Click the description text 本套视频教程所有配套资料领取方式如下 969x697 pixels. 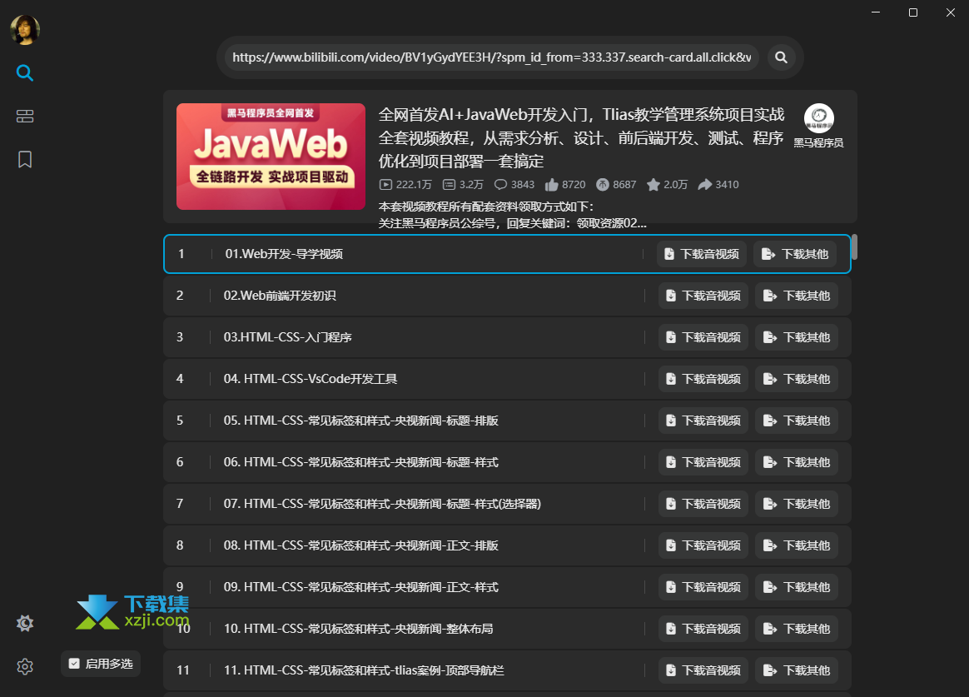485,207
